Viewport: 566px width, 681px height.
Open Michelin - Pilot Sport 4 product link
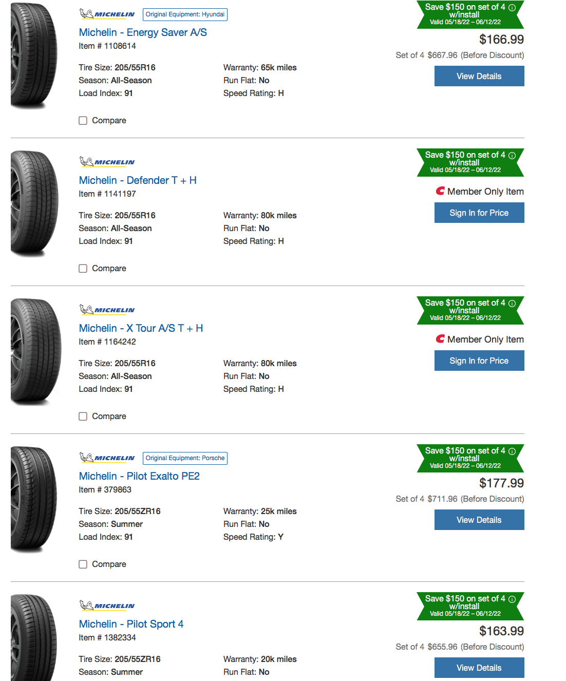(131, 624)
